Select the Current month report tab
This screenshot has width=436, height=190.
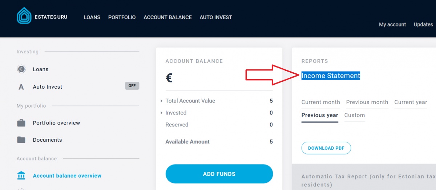320,102
